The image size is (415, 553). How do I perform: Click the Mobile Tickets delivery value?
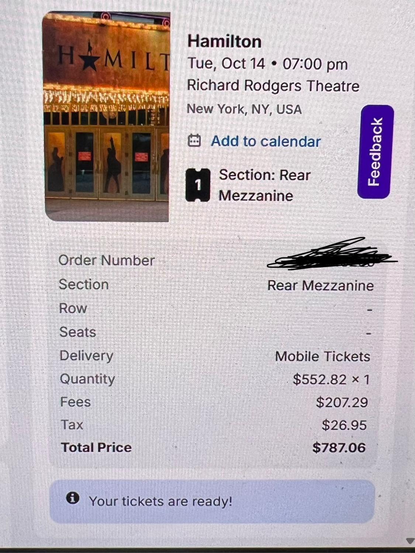coord(322,357)
